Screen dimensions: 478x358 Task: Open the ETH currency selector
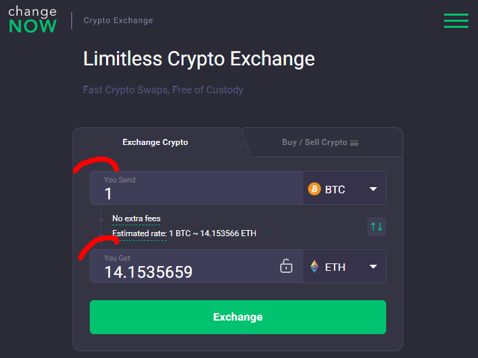(345, 266)
